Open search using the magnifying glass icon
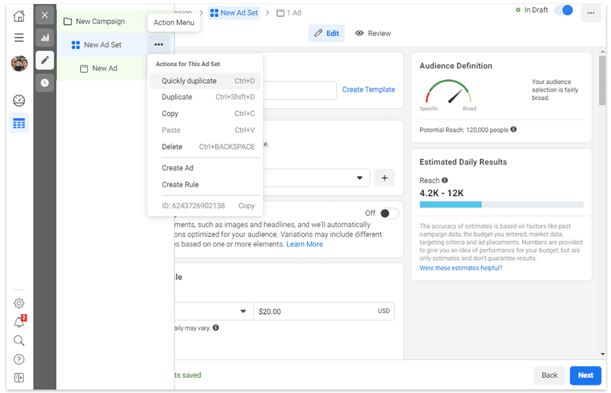Viewport: 611px width, 393px height. [19, 340]
